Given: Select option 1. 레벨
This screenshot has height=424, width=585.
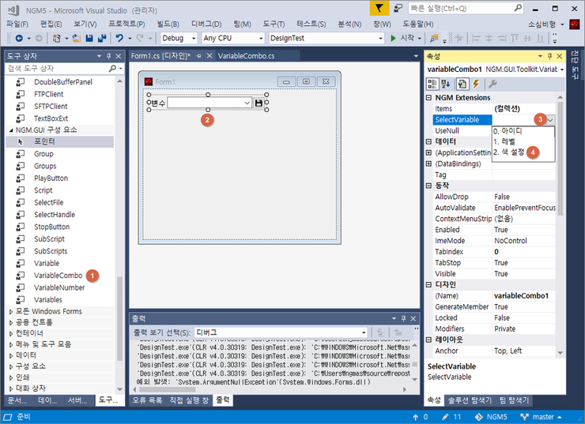Looking at the screenshot, I should point(504,141).
